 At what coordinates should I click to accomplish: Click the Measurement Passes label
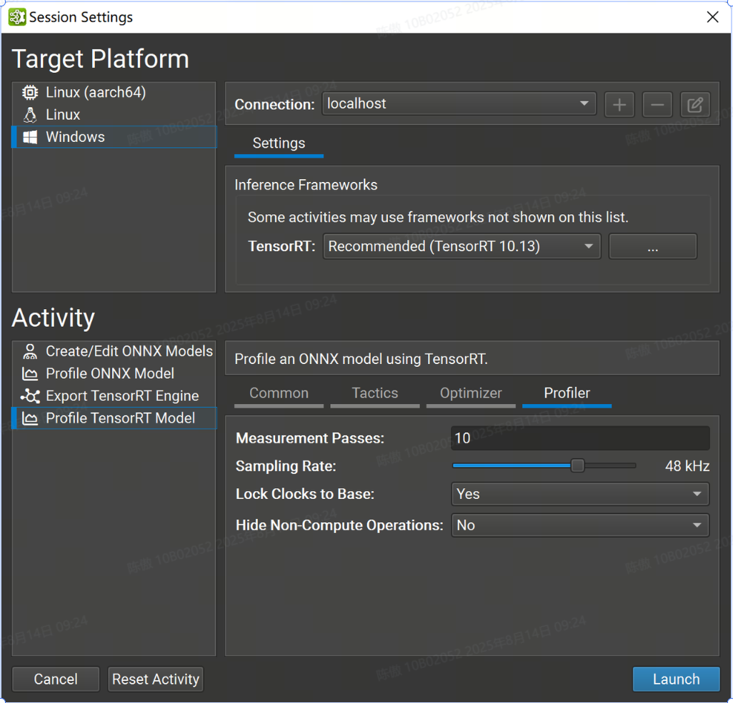[x=310, y=438]
